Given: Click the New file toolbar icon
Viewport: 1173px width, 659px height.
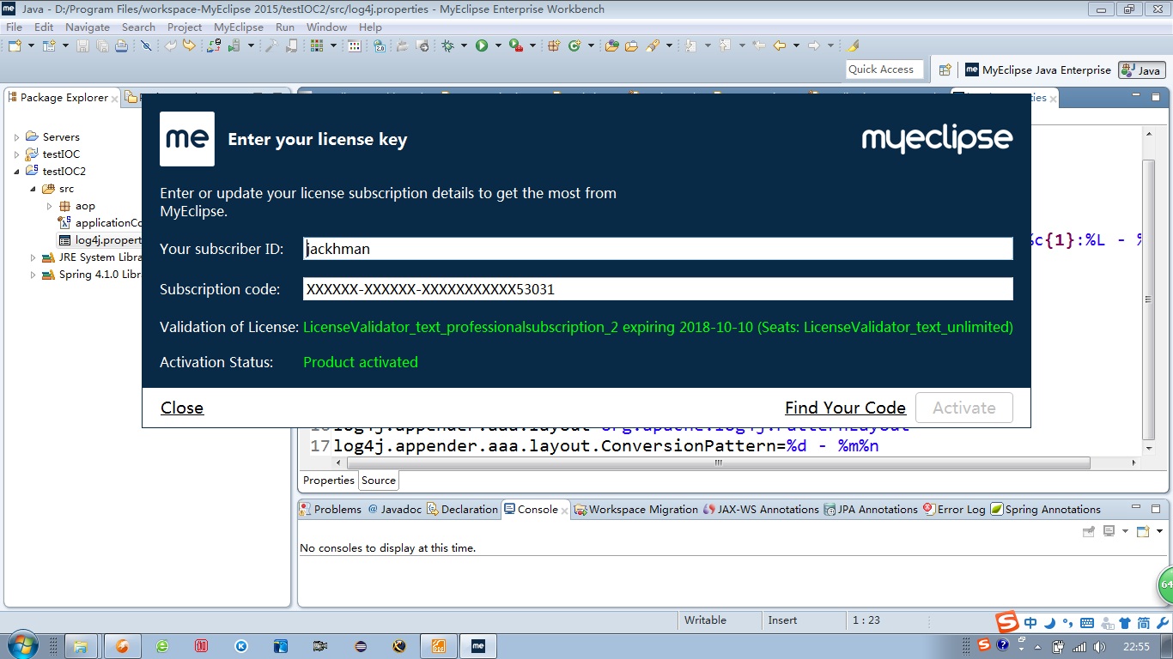Looking at the screenshot, I should pos(15,45).
